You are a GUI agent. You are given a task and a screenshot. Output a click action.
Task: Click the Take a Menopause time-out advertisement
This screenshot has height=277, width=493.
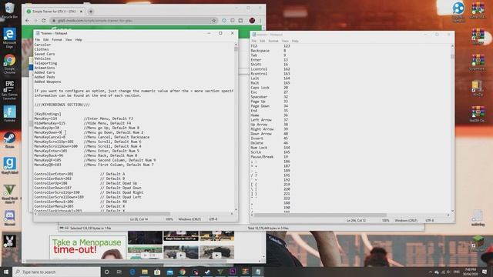point(87,248)
